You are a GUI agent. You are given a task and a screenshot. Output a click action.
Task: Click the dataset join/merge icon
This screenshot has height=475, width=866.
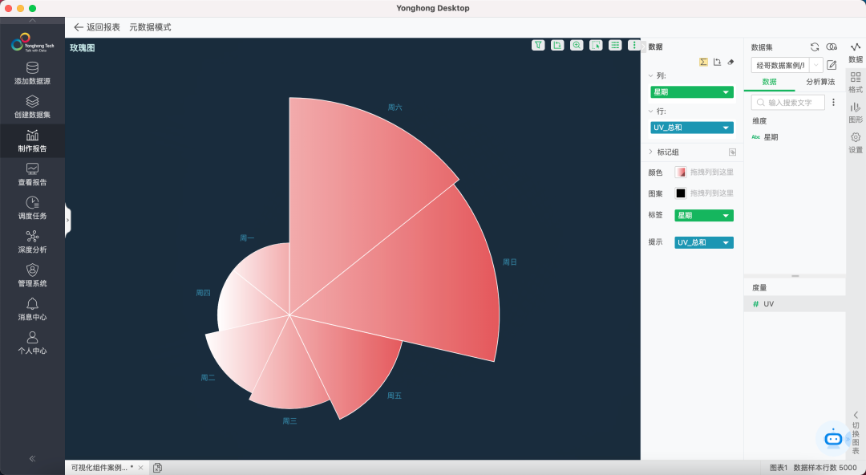pyautogui.click(x=832, y=47)
